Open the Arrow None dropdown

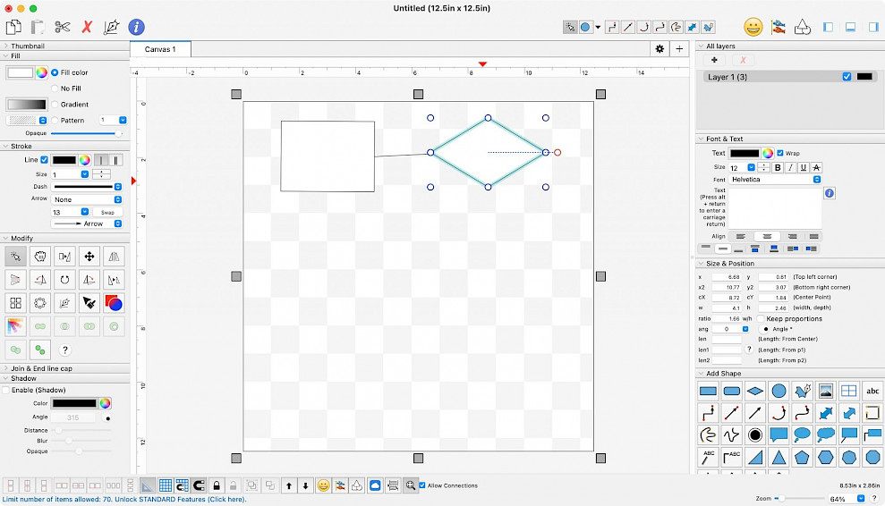87,199
